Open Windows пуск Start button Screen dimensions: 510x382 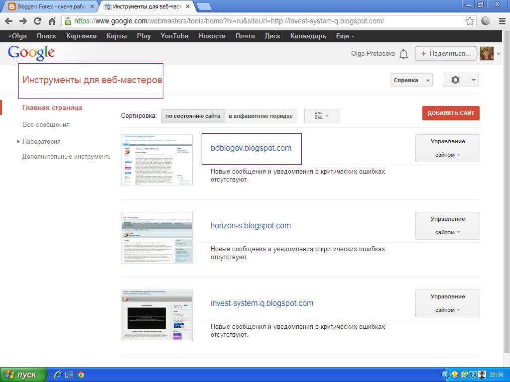(23, 375)
